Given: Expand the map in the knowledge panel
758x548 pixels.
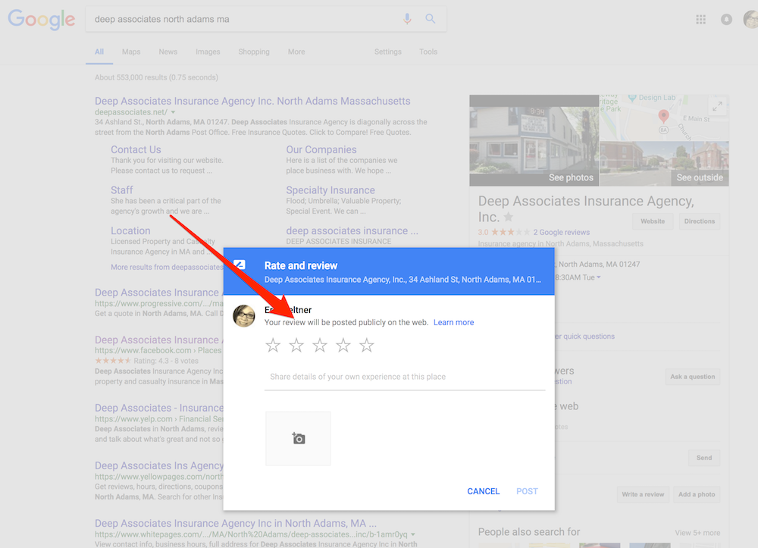Looking at the screenshot, I should coord(718,106).
